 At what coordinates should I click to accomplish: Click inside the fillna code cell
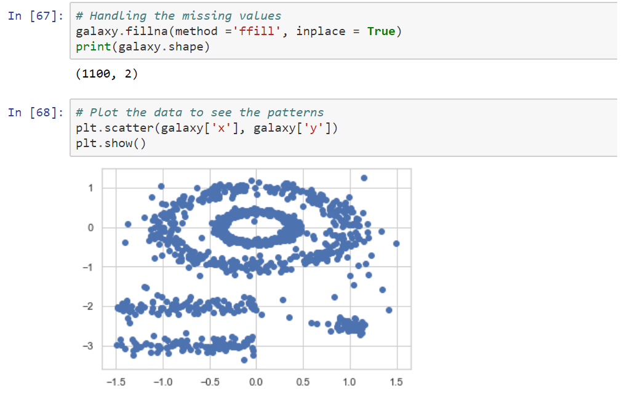185,31
